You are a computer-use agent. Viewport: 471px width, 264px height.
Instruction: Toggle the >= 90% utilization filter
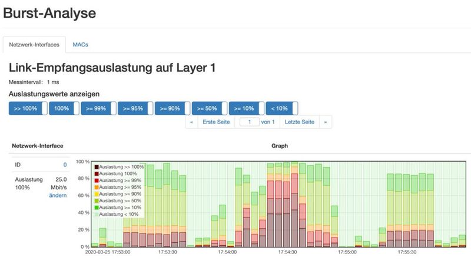173,108
